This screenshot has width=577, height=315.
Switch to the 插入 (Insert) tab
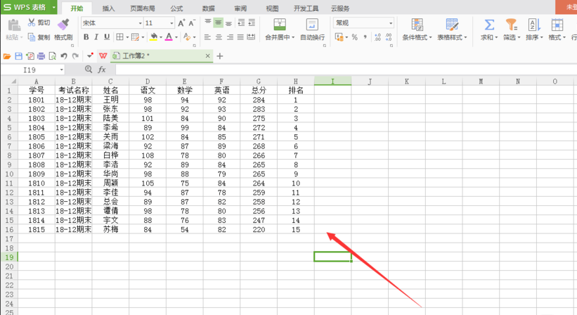pyautogui.click(x=108, y=8)
